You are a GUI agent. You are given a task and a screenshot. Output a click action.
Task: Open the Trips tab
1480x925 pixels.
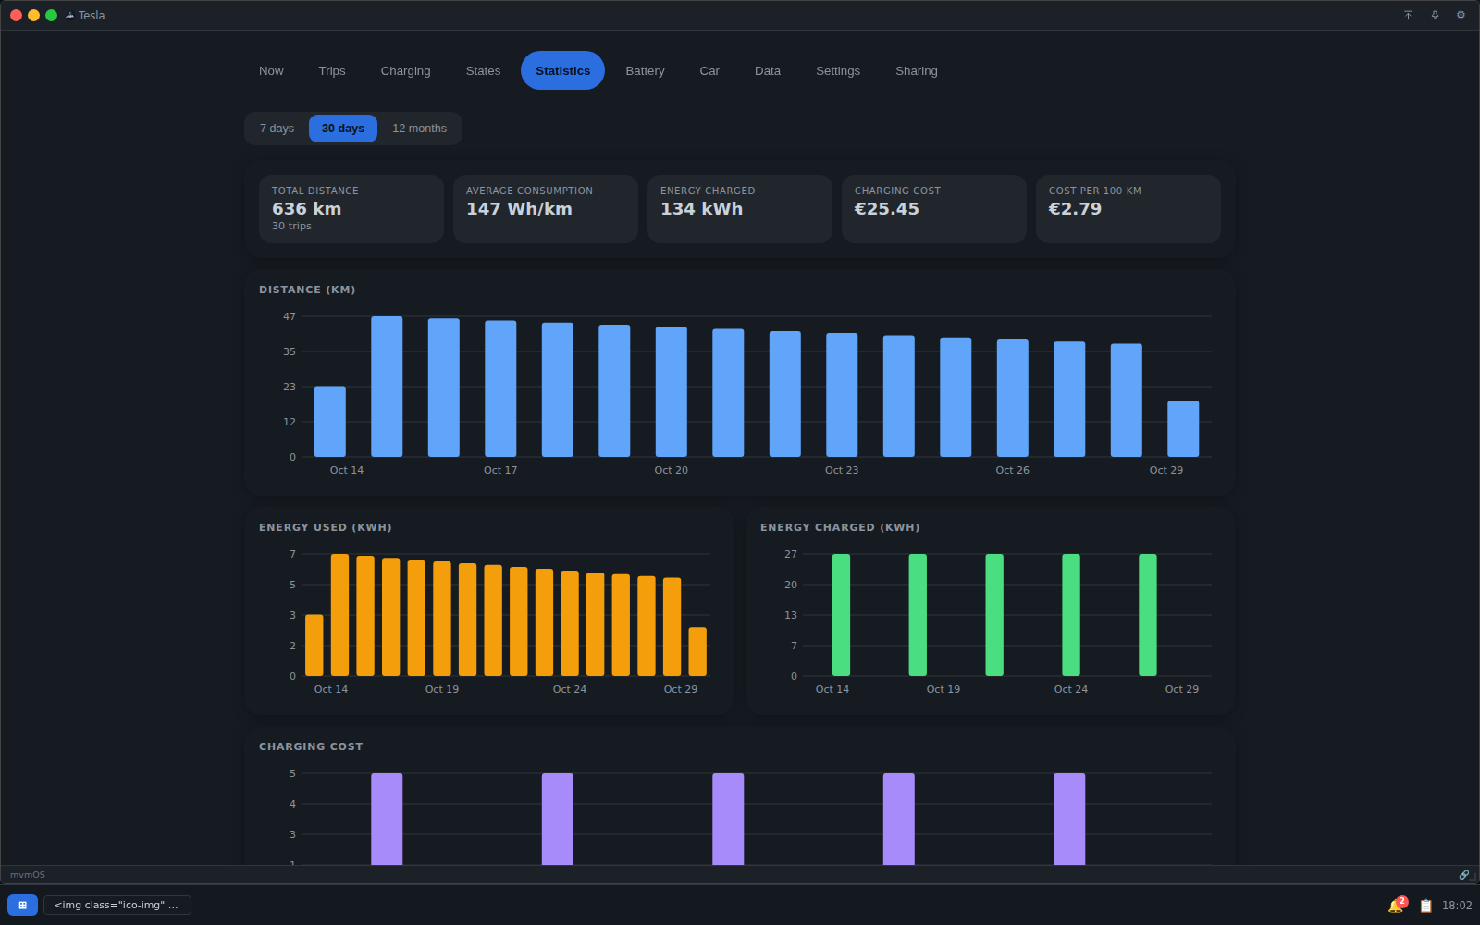332,70
